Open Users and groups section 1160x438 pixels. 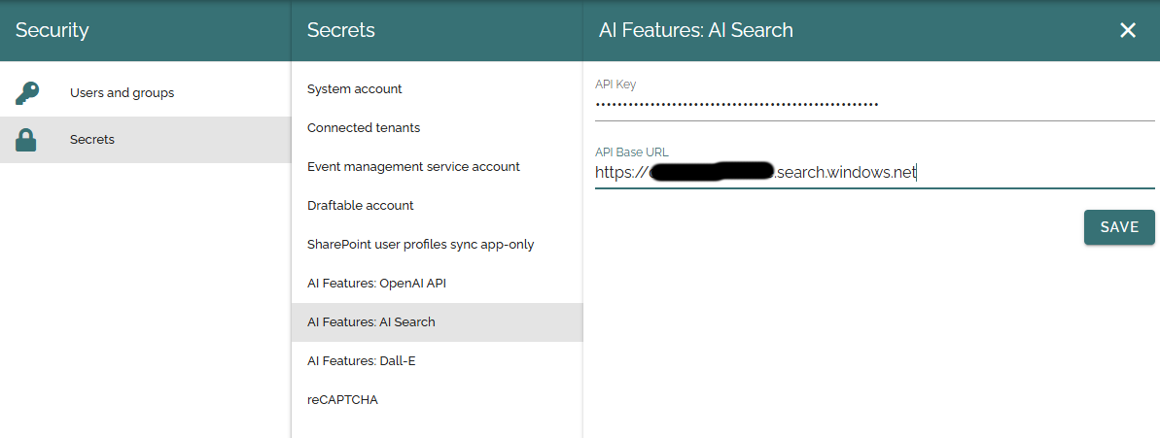[x=146, y=93]
